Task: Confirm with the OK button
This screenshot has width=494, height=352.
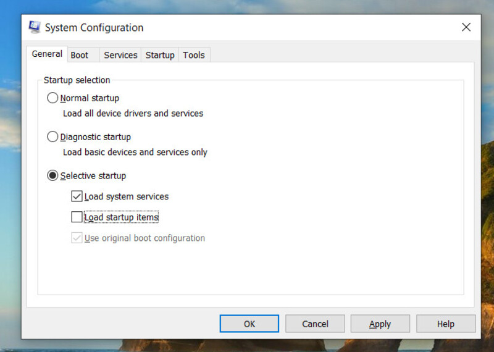Action: [x=249, y=324]
